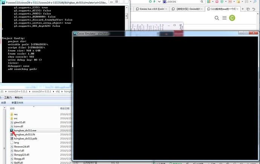Viewport: 260px width, 164px height.
Task: Click the green C user avatar
Action: coord(232,18)
